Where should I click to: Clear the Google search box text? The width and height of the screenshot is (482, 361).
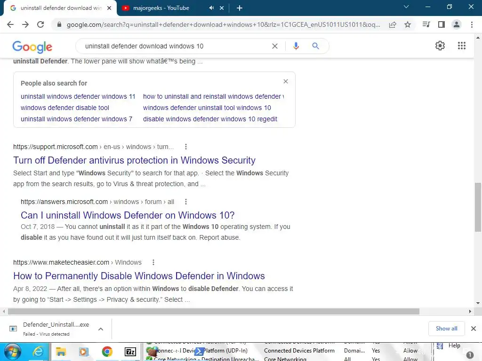point(275,46)
